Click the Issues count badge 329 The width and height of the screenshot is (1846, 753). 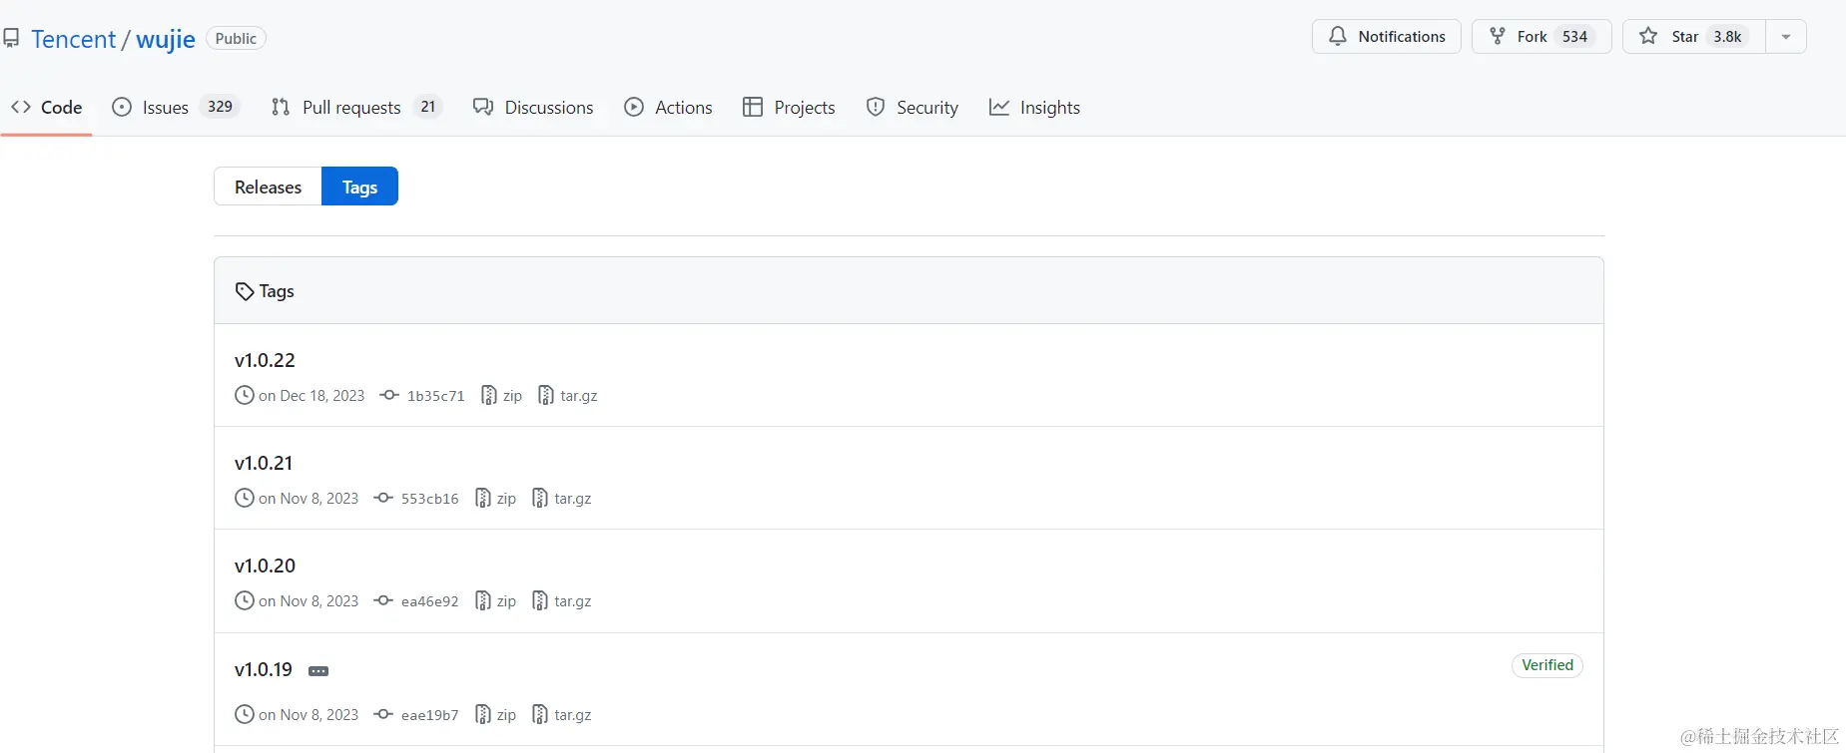pos(220,107)
